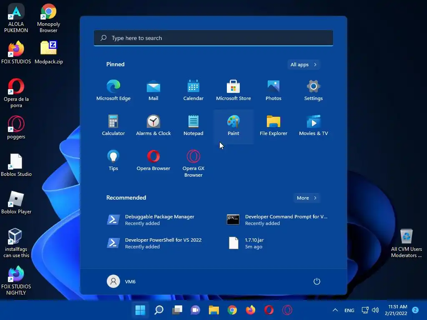Open taskbar Search magnifier
Screen dimensions: 427x320
159,310
